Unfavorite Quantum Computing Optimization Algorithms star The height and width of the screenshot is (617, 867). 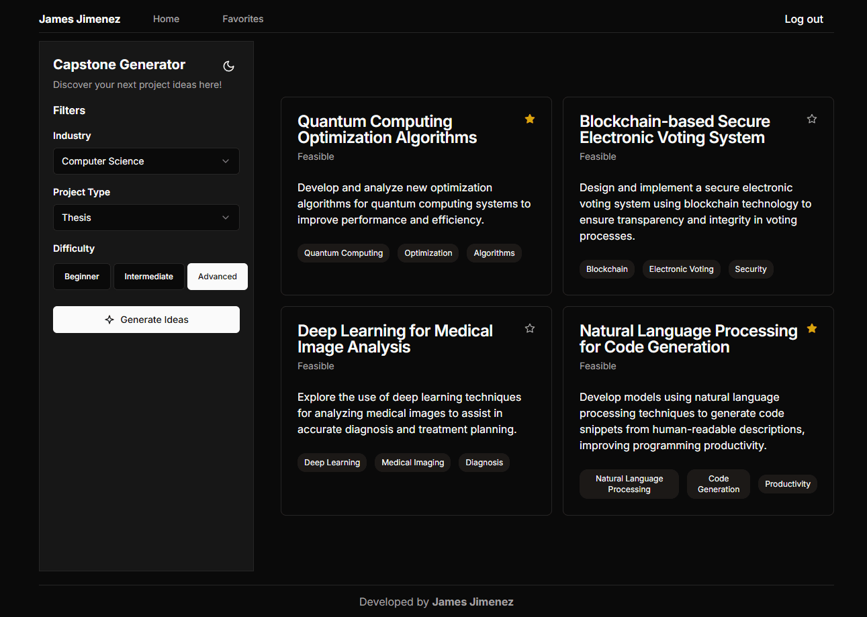point(530,119)
